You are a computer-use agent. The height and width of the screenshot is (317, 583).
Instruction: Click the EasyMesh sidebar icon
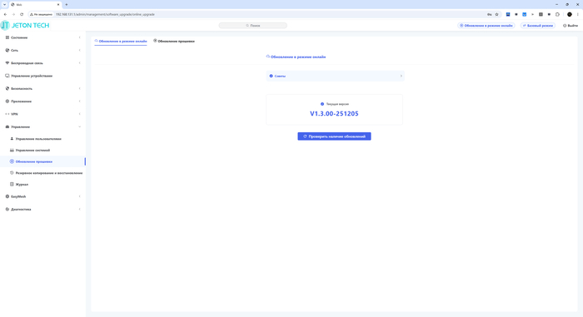[7, 196]
